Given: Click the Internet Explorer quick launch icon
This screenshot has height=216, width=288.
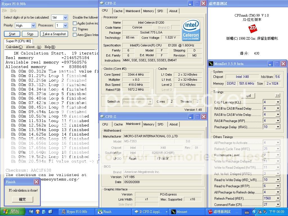Looking at the screenshot, I should pyautogui.click(x=50, y=212).
